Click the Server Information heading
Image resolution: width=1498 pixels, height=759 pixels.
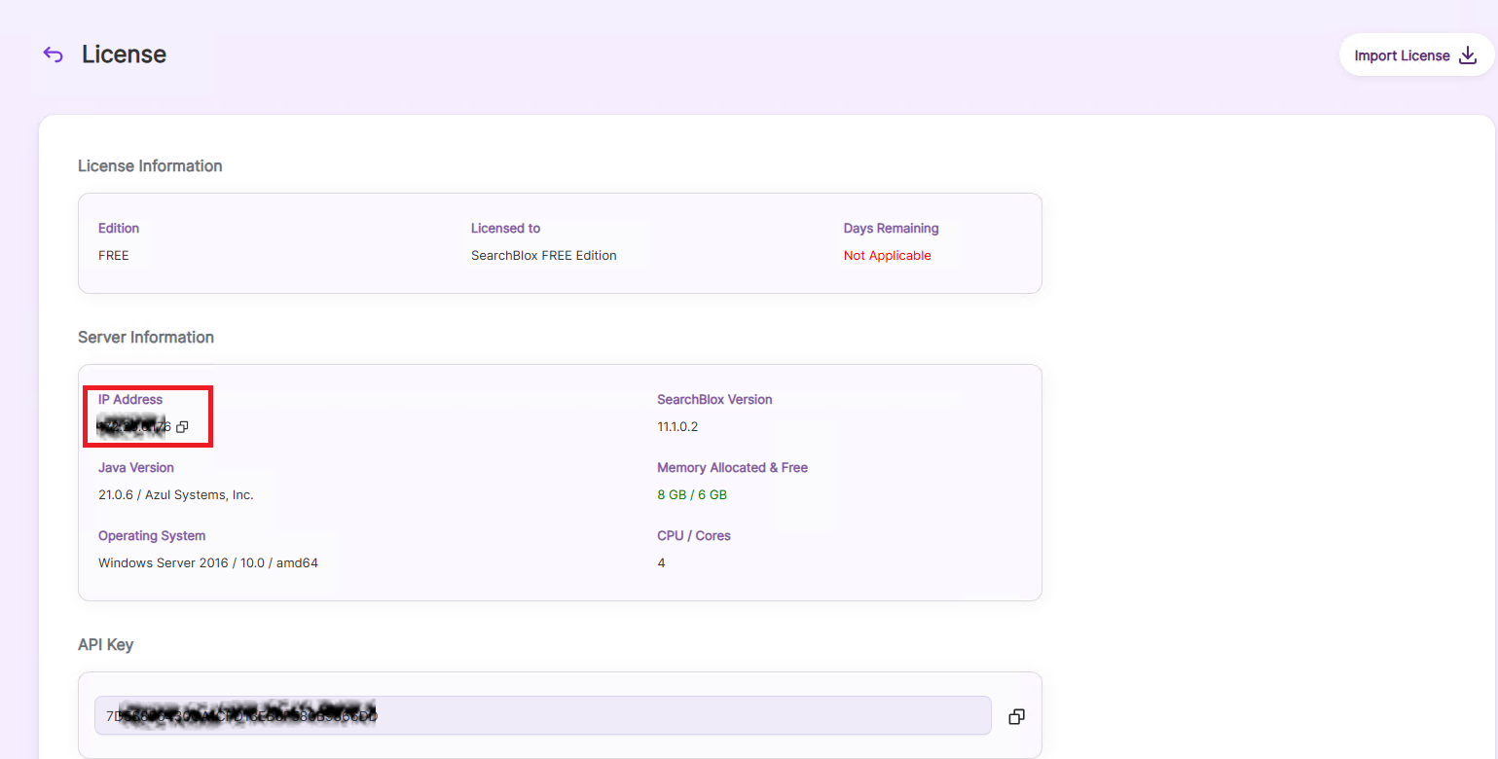[x=146, y=337]
